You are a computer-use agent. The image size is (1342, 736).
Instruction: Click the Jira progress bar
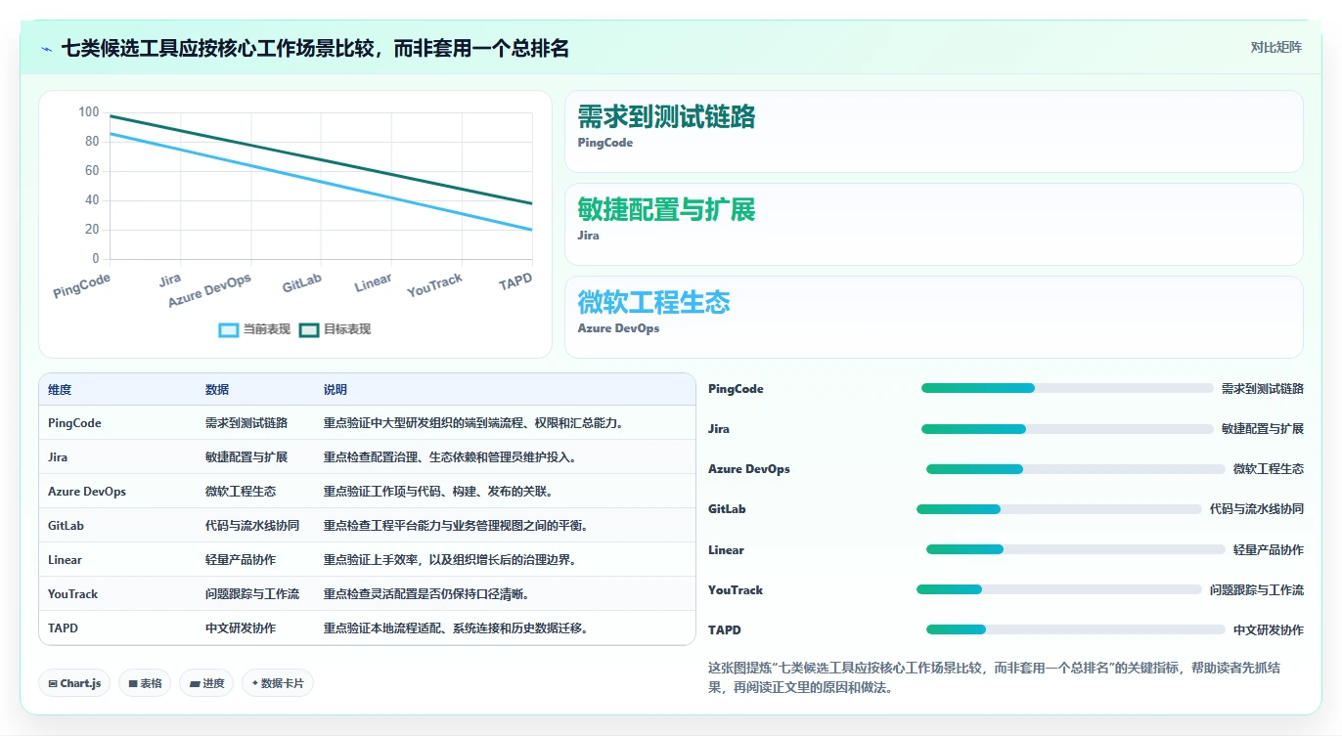(x=1067, y=428)
